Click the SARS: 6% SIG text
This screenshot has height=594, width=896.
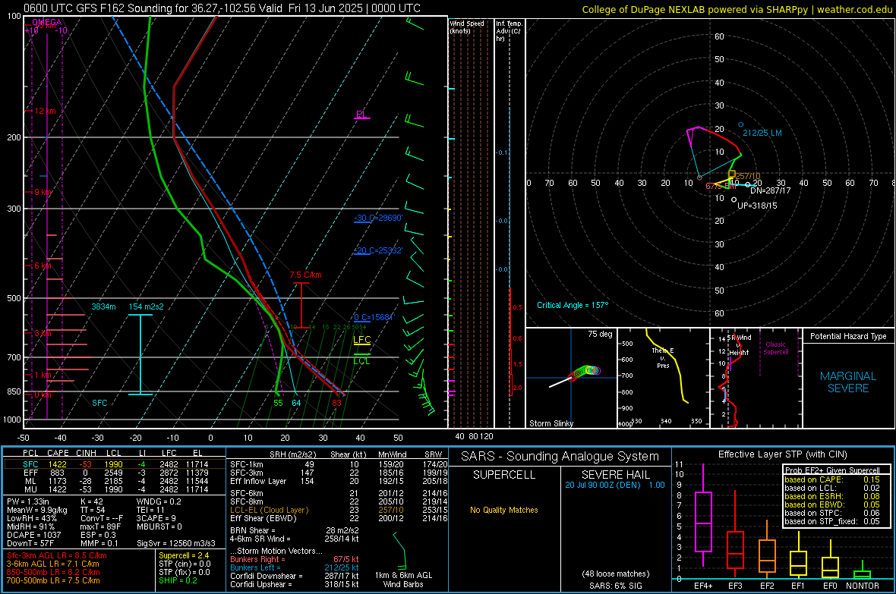615,586
